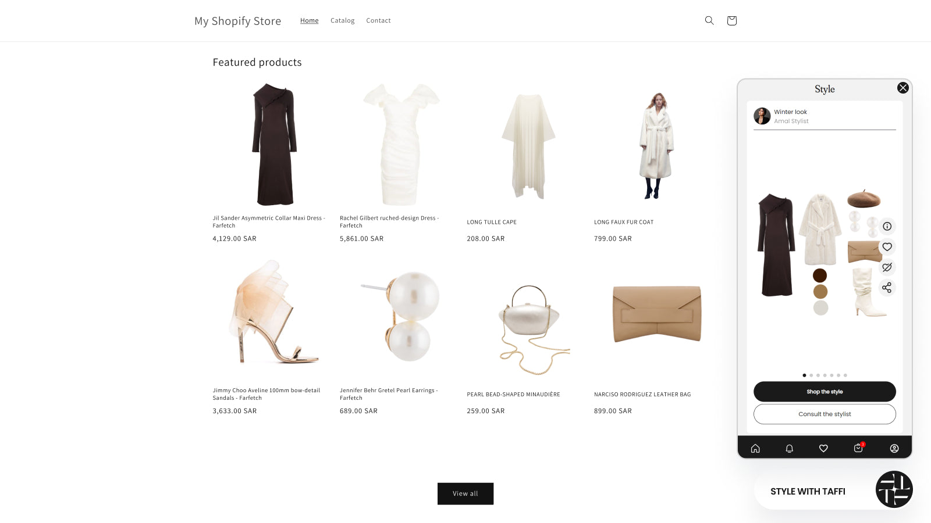This screenshot has width=931, height=523.
Task: Click the View all link under featured products
Action: coord(465,493)
